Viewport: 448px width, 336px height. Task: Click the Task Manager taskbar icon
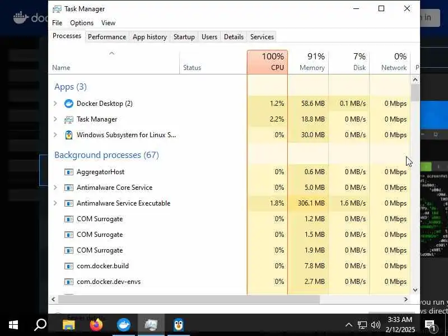(151, 325)
